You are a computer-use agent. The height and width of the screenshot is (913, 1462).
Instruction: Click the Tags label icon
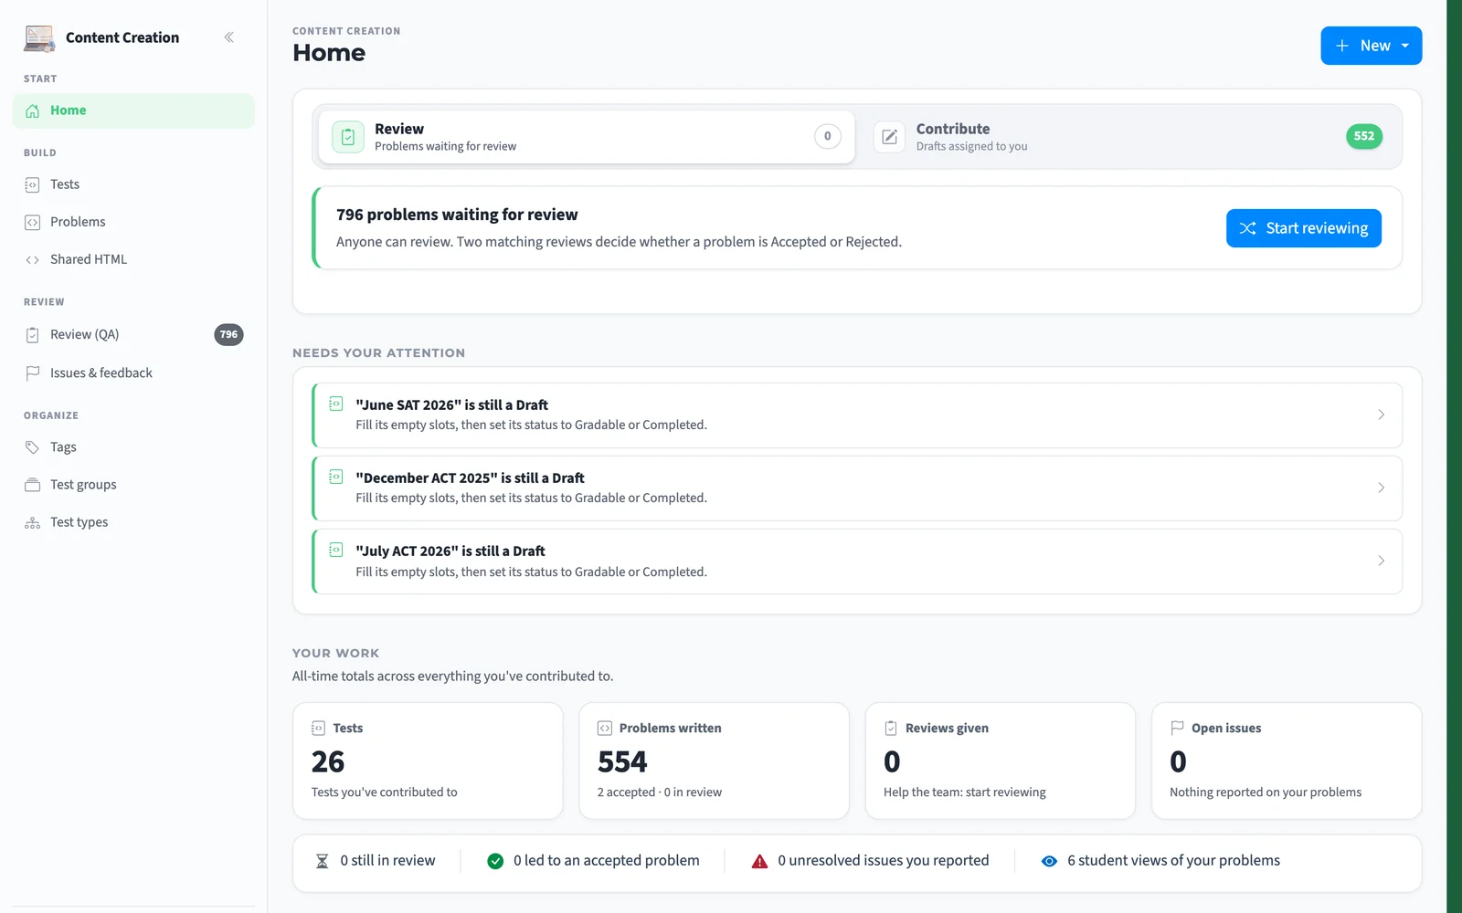coord(33,447)
